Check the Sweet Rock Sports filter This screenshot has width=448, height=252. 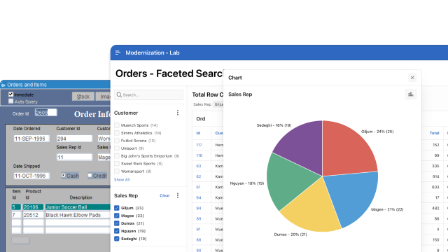tap(117, 163)
